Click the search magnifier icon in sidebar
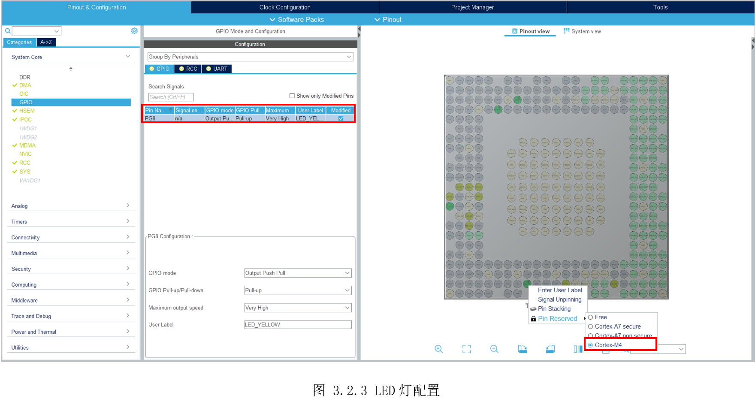Viewport: 755px width, 402px height. pyautogui.click(x=8, y=31)
